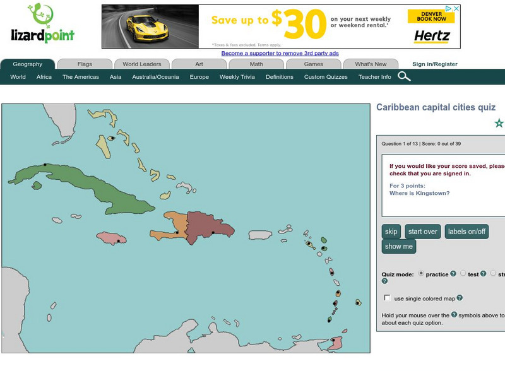505x371 pixels.
Task: Click Puerto Rico on the map
Action: (260, 235)
